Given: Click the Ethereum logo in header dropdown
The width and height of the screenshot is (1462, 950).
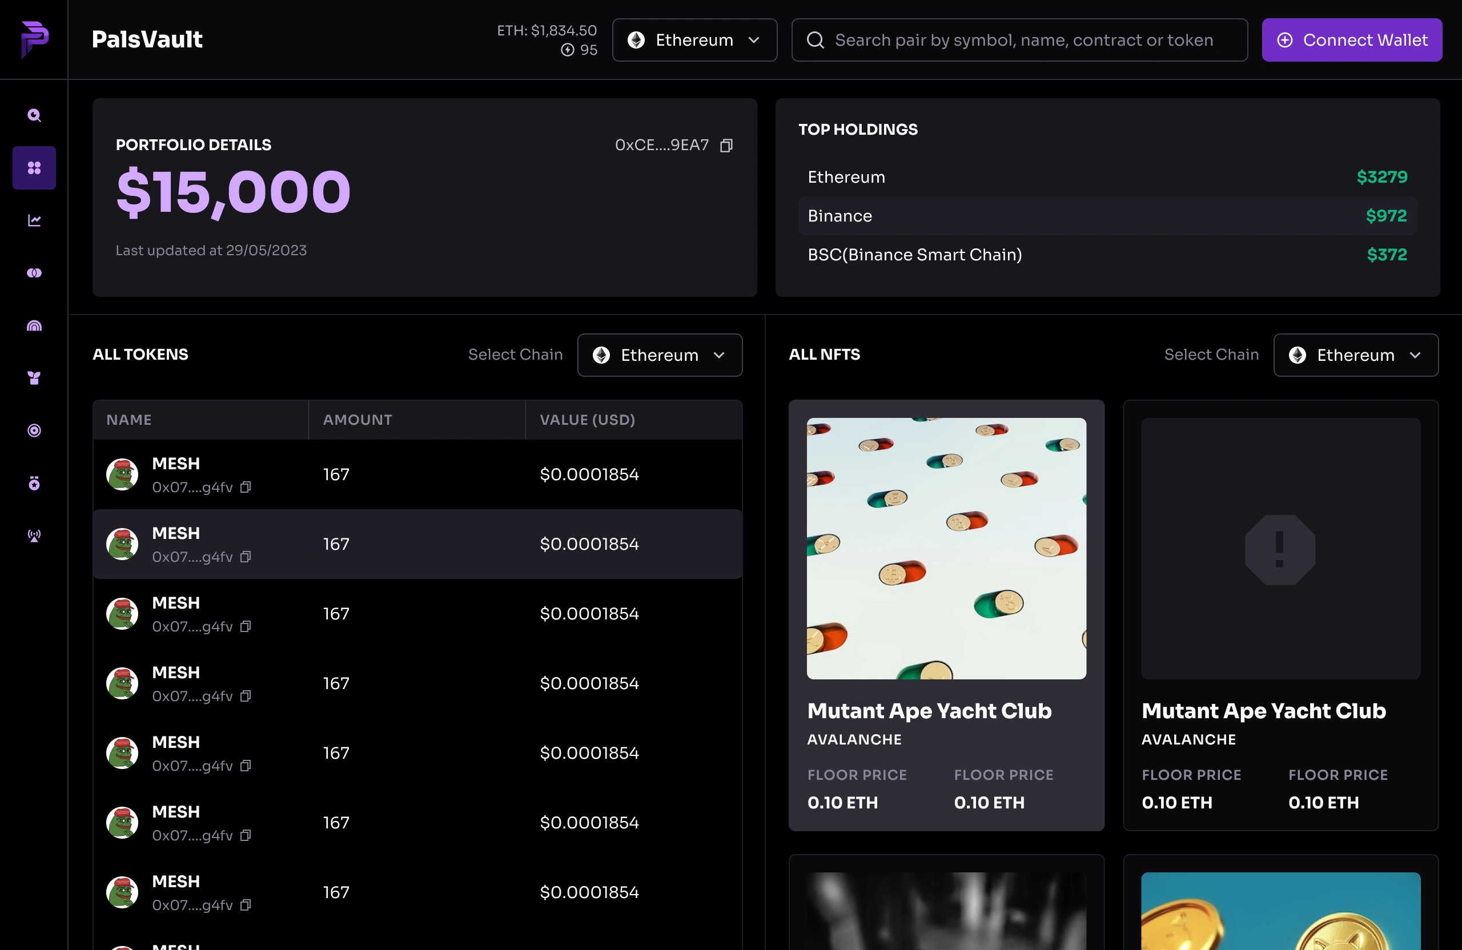Looking at the screenshot, I should coord(636,41).
